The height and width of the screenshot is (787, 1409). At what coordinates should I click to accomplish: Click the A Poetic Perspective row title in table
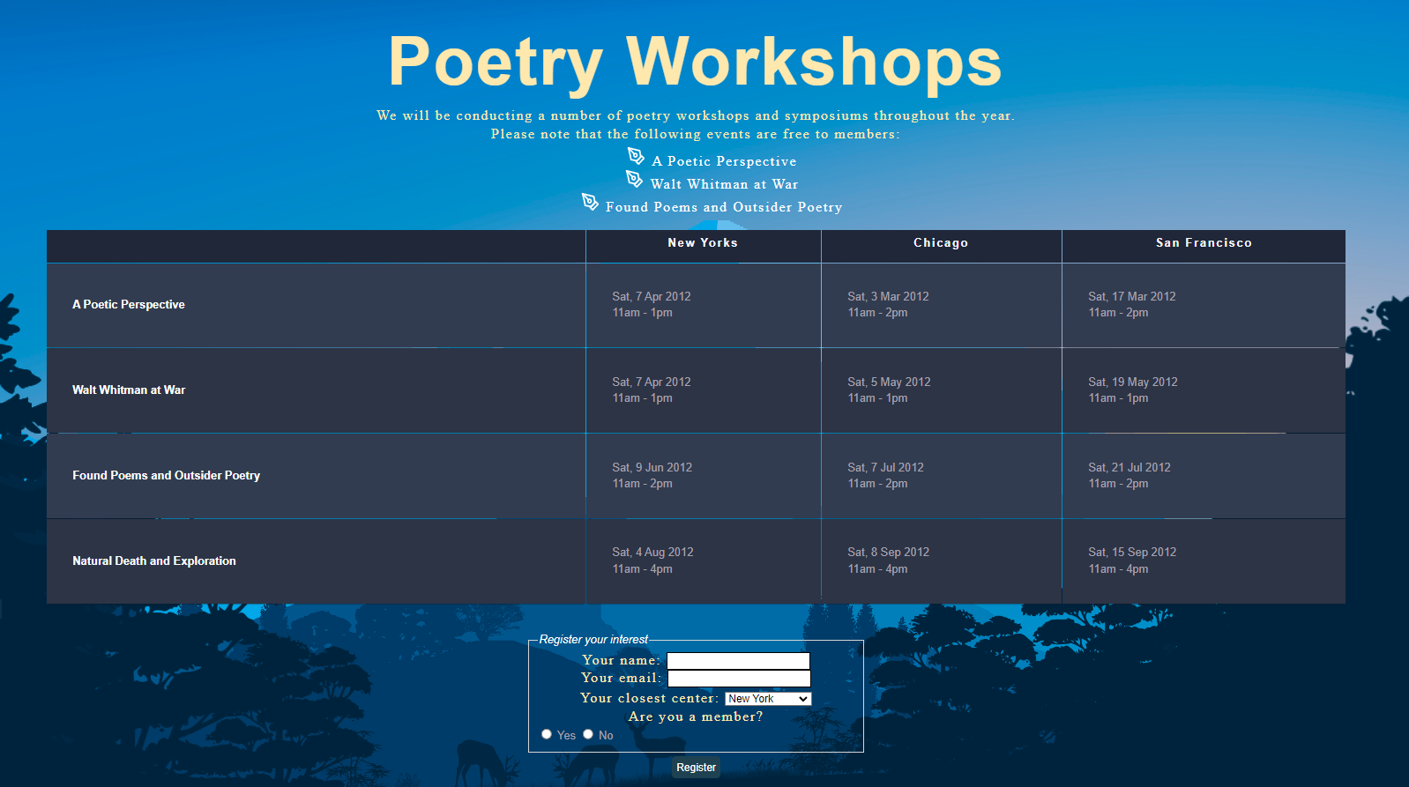(129, 305)
